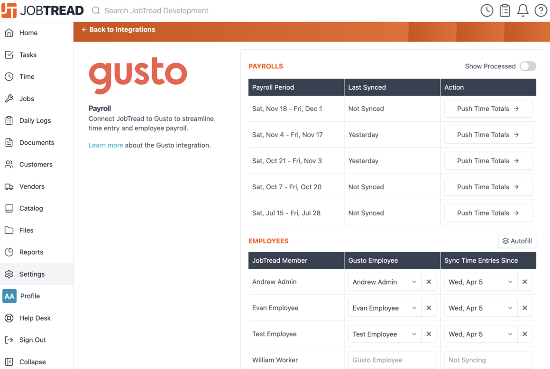This screenshot has width=550, height=369.
Task: Click the Vendors truck icon
Action: pos(9,186)
